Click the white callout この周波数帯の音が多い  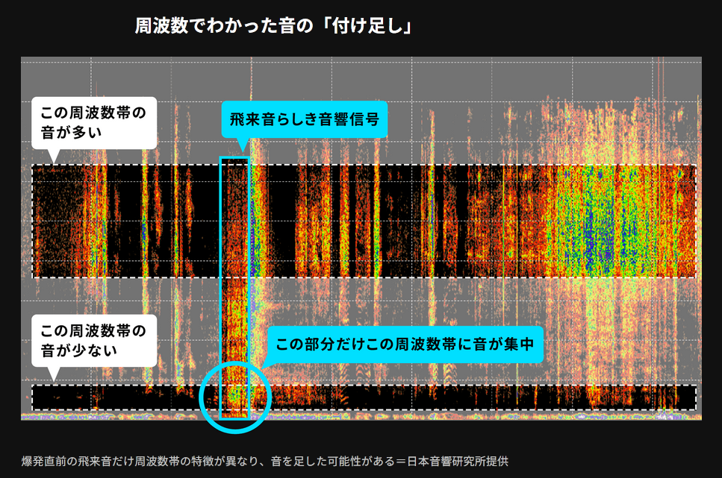pyautogui.click(x=93, y=123)
